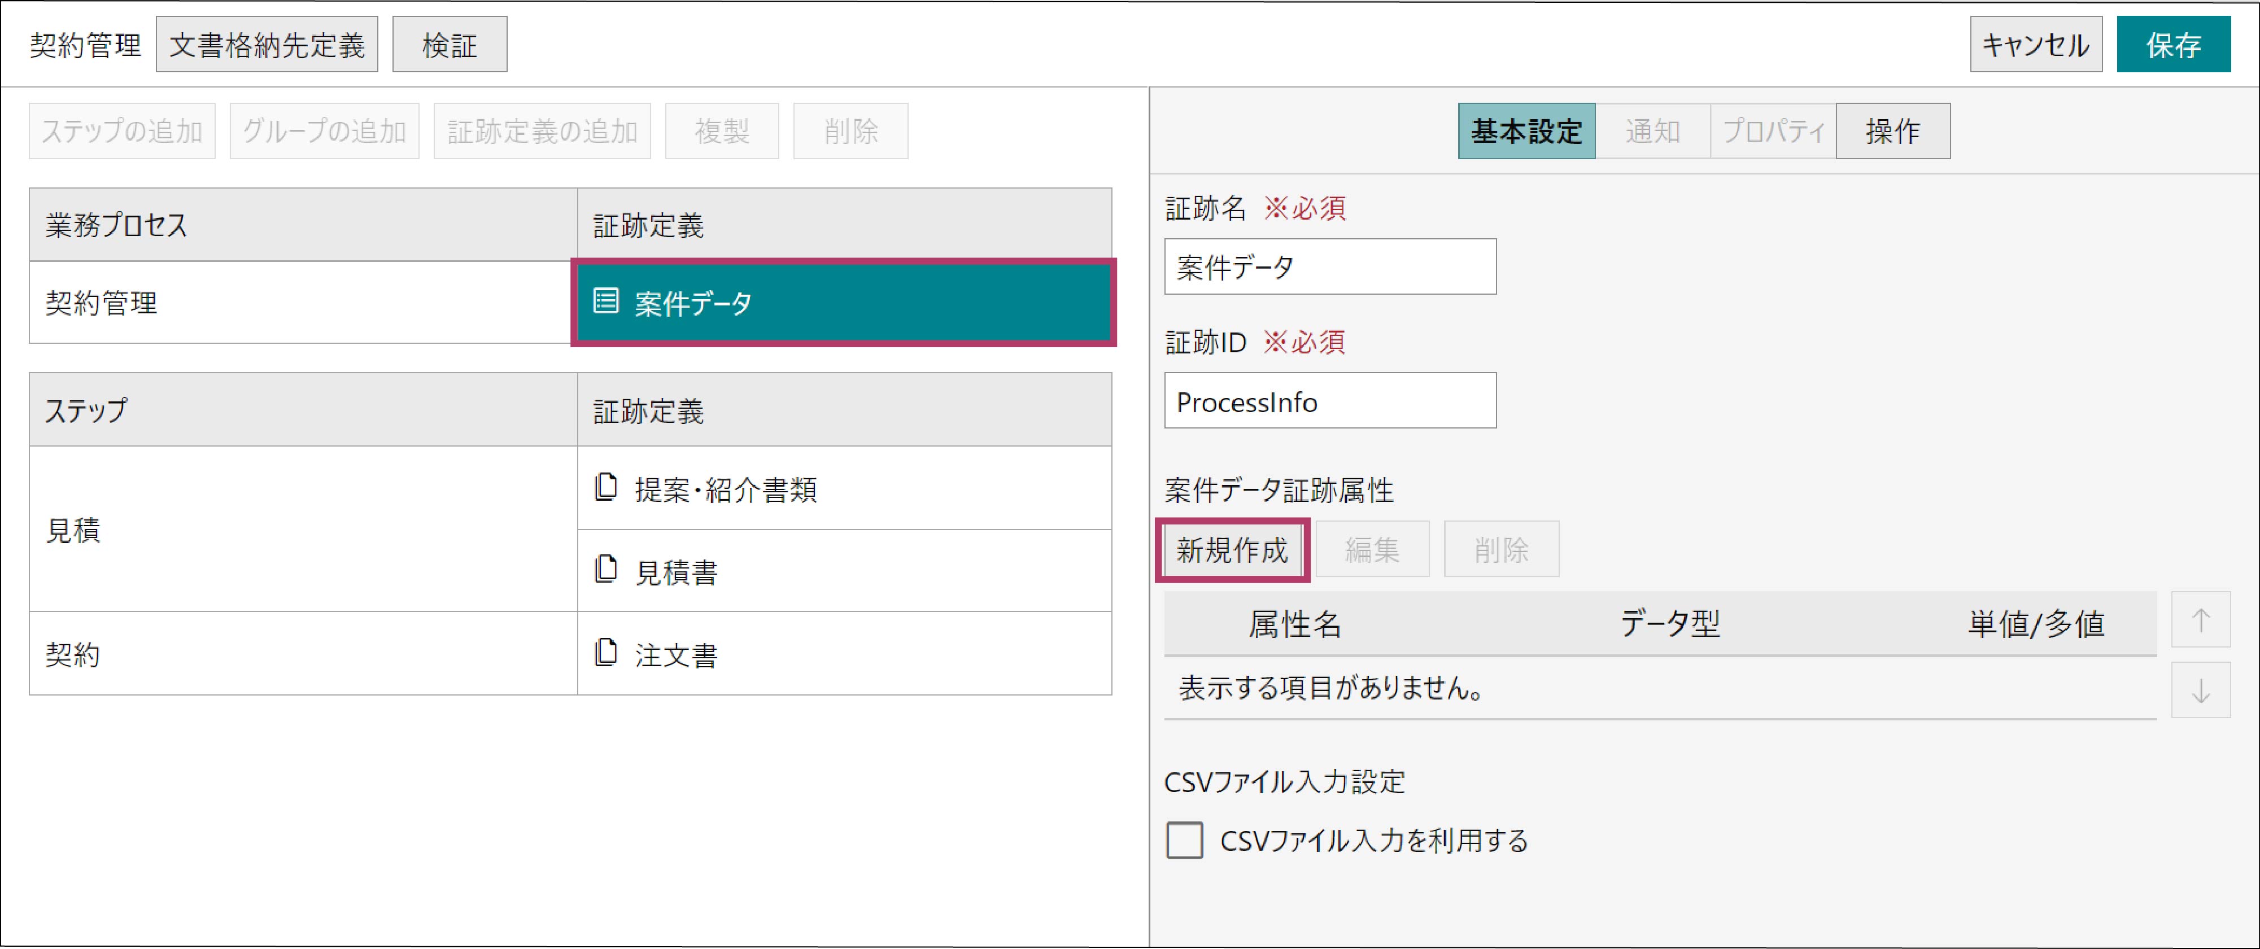Move attribute up with the up arrow
Screen dimensions: 2260x949
pyautogui.click(x=2200, y=620)
